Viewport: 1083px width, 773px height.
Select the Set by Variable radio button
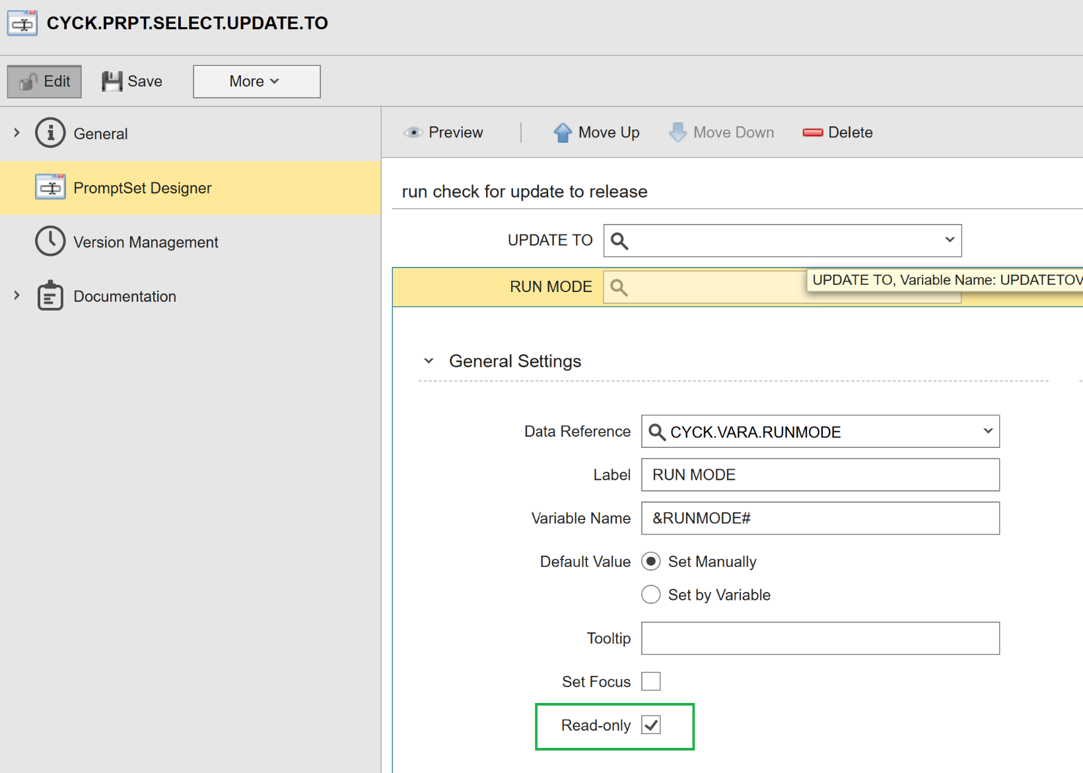point(651,595)
